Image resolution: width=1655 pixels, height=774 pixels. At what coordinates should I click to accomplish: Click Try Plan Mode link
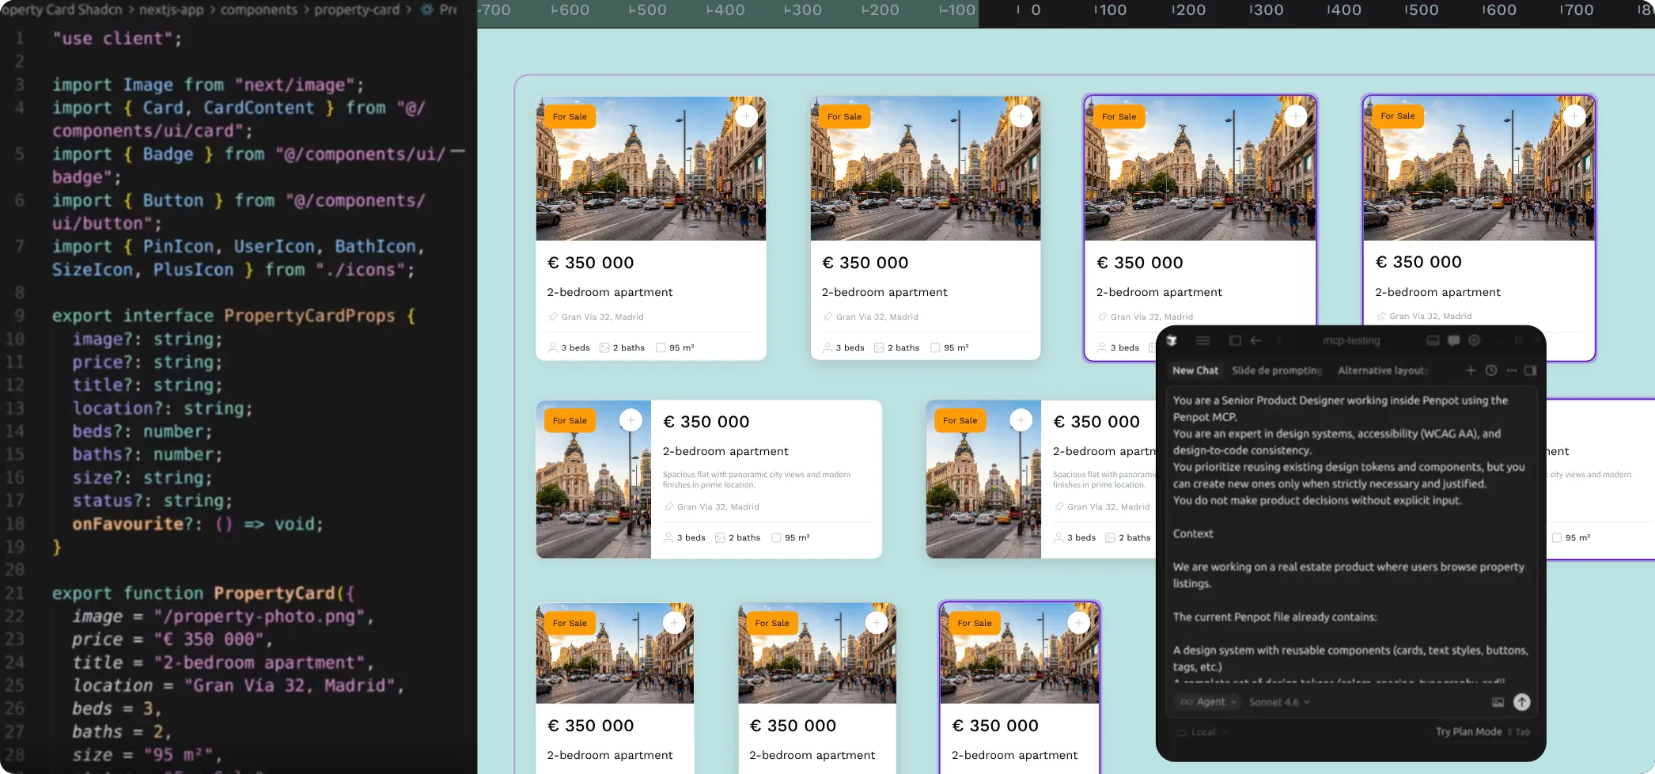1468,732
